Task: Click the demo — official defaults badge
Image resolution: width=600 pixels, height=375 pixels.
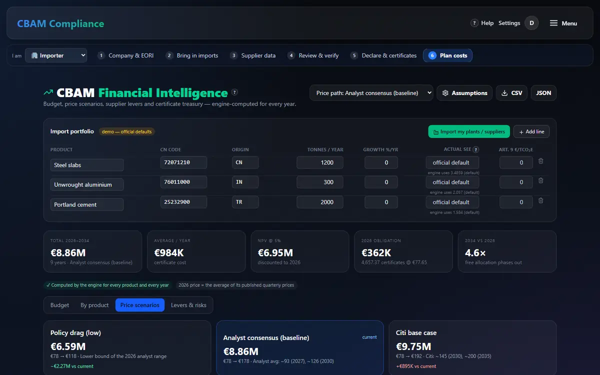Action: tap(127, 131)
